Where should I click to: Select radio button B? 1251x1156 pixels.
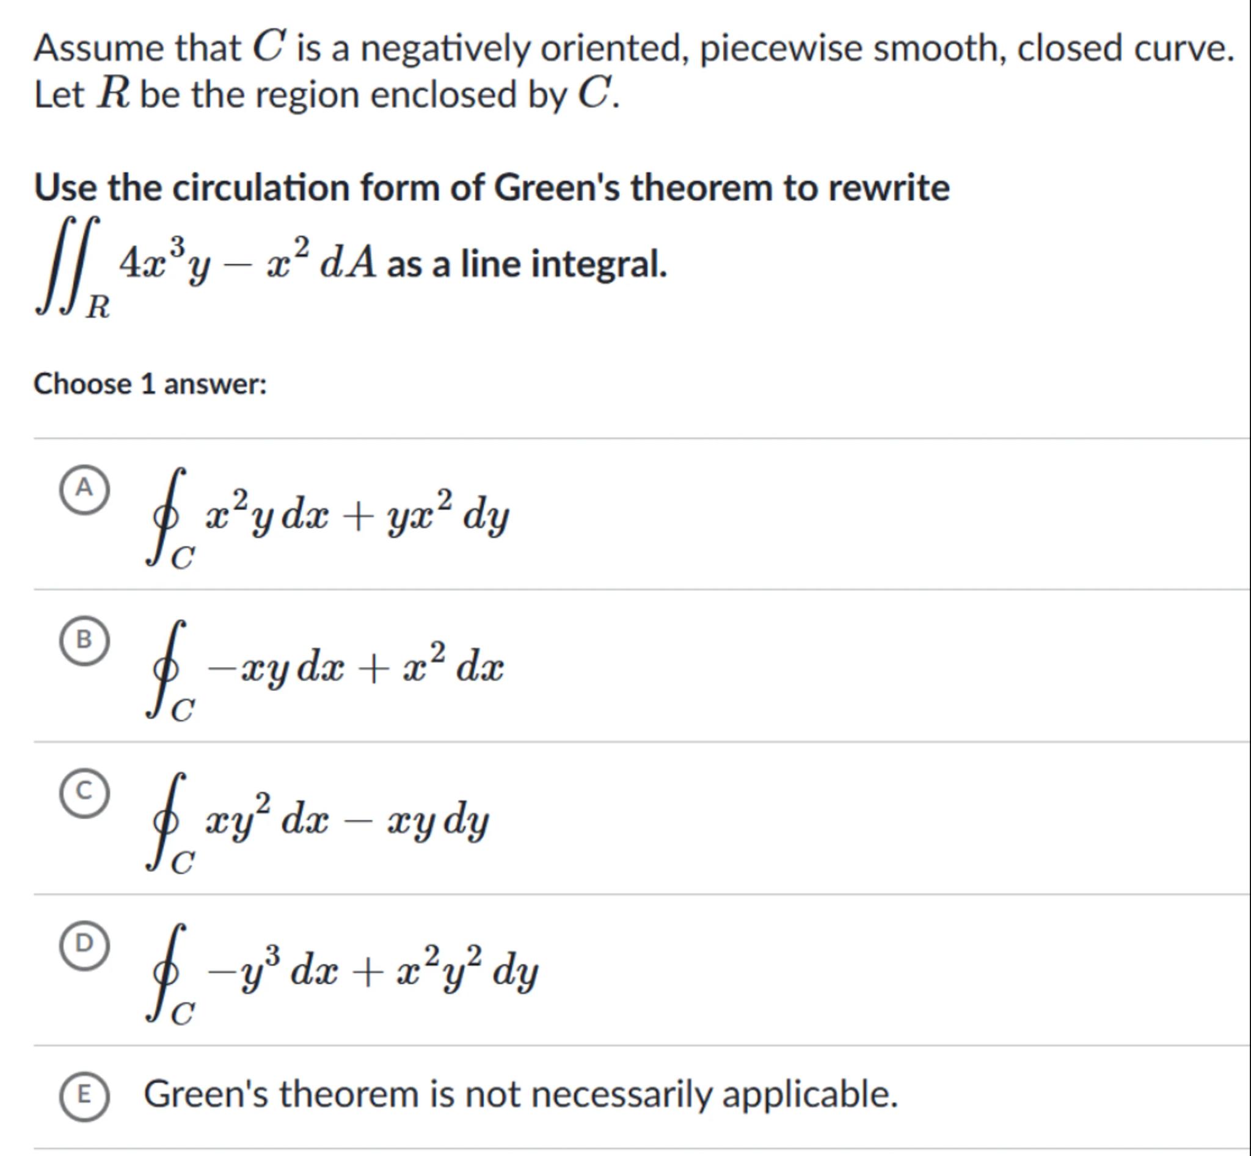coord(84,641)
